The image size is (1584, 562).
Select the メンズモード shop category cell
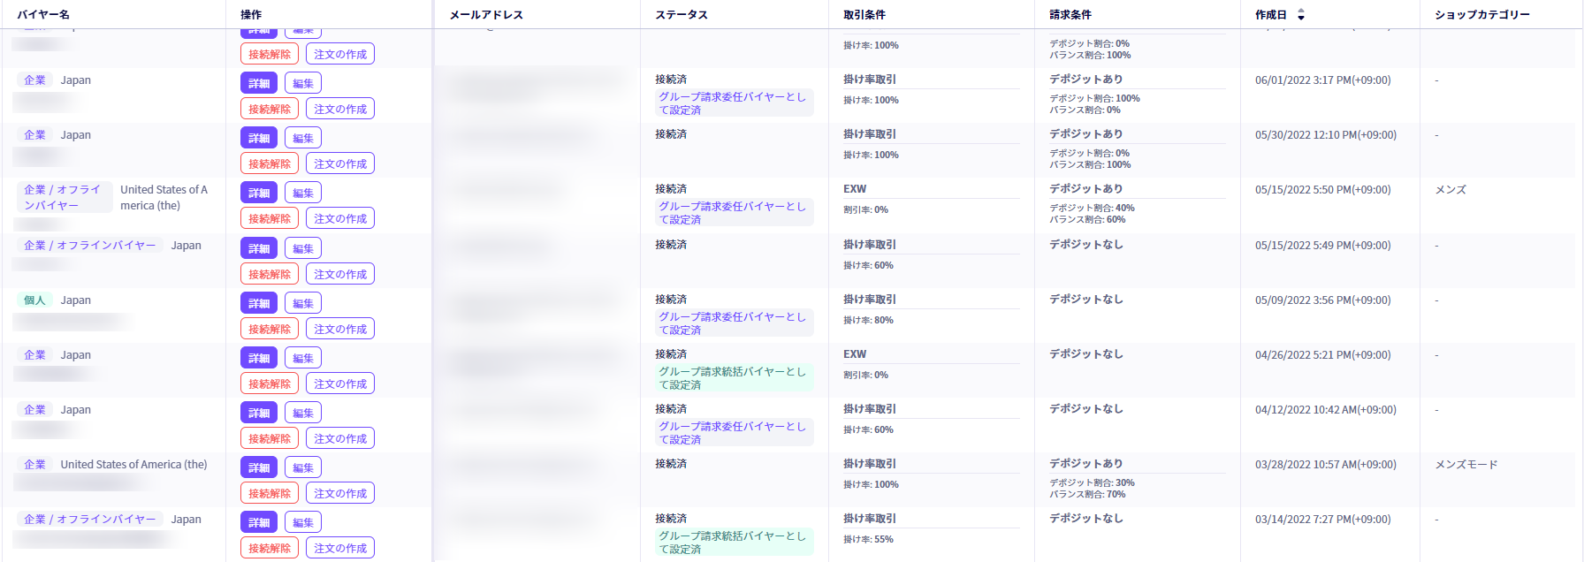1466,465
